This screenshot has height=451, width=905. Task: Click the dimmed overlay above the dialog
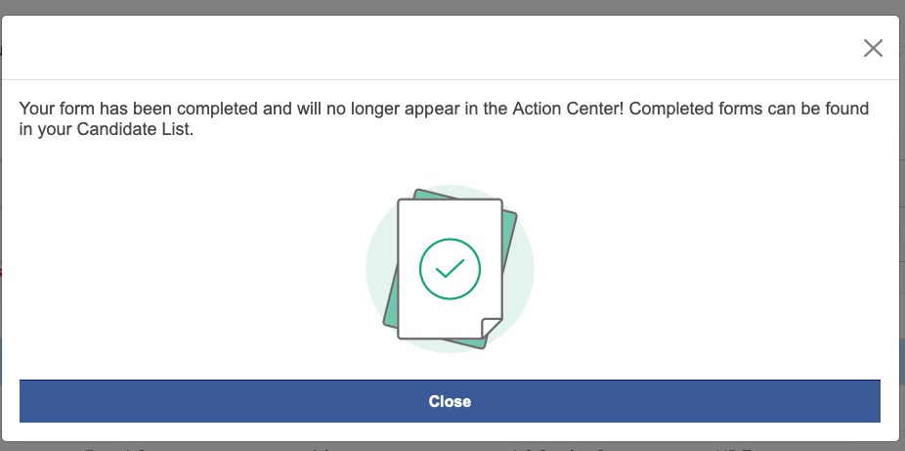coord(450,7)
